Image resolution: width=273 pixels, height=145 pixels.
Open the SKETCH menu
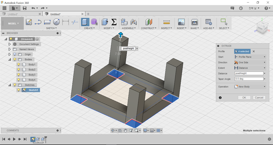[x=52, y=28]
